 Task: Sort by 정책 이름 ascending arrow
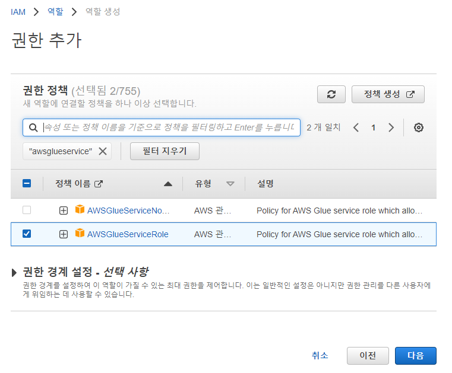pos(168,184)
